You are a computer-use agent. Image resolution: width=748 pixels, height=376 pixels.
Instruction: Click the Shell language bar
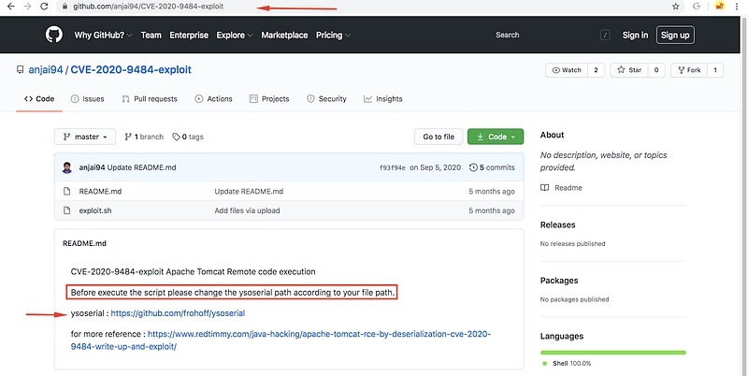[612, 352]
